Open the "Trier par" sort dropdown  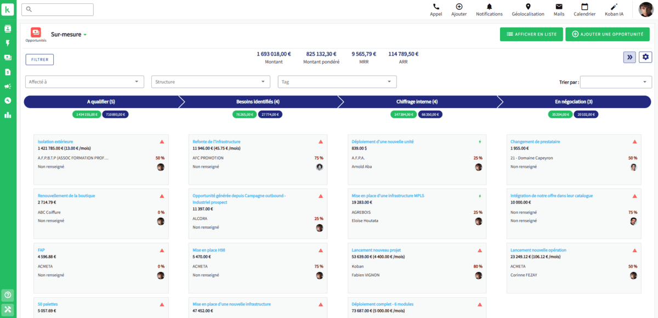click(x=616, y=82)
